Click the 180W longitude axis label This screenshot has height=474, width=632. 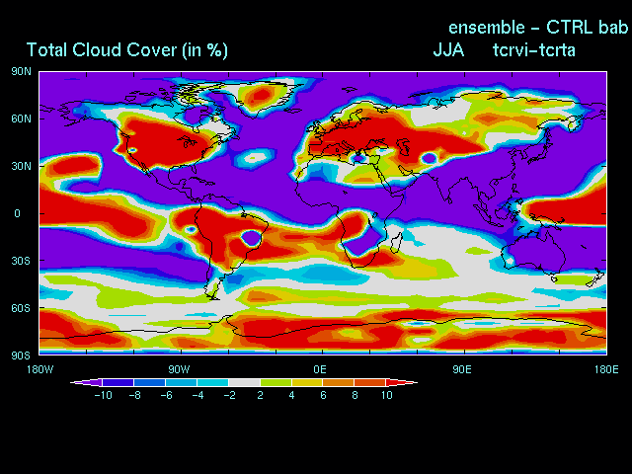(39, 367)
